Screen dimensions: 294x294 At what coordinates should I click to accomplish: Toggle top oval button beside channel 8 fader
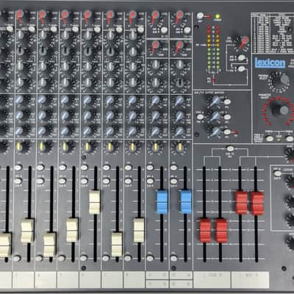point(129,168)
